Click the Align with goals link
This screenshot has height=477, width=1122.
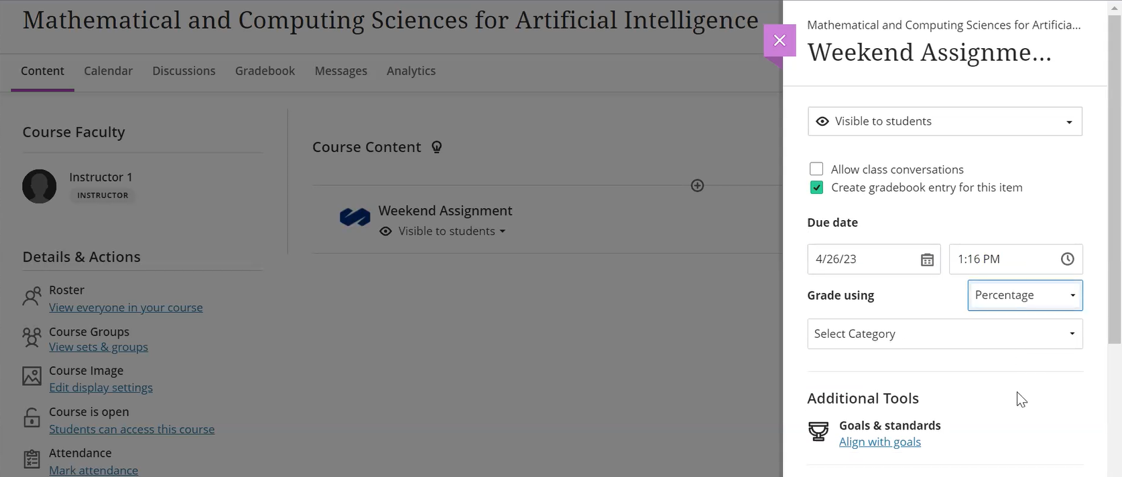click(x=880, y=442)
